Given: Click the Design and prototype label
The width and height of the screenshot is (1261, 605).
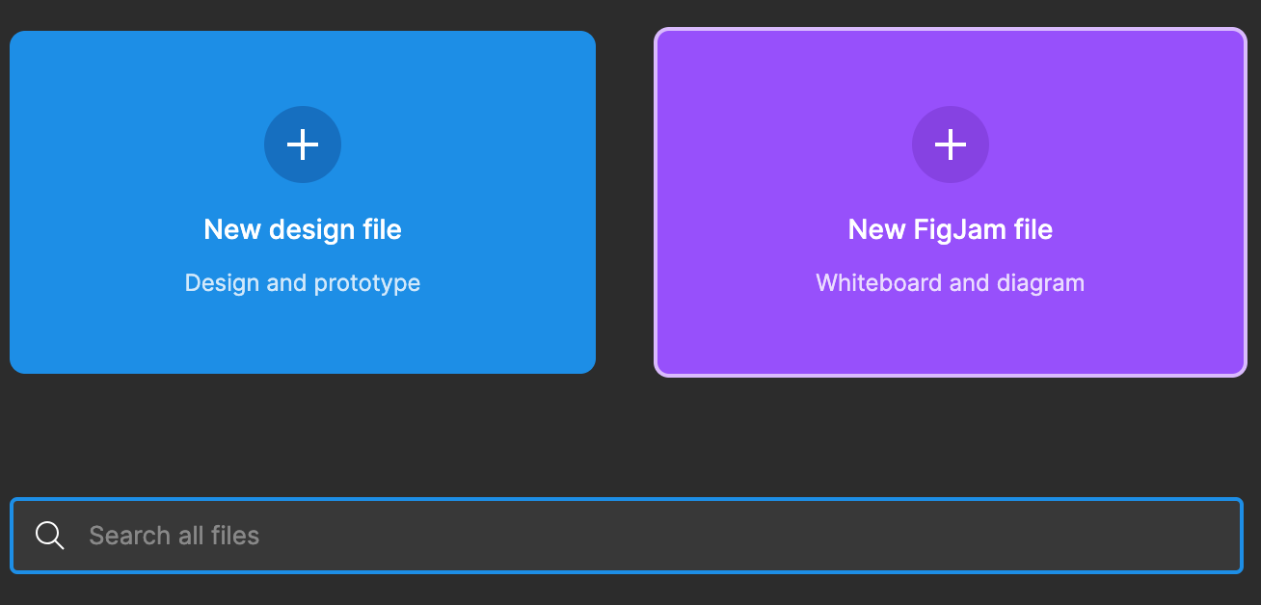Looking at the screenshot, I should coord(303,282).
